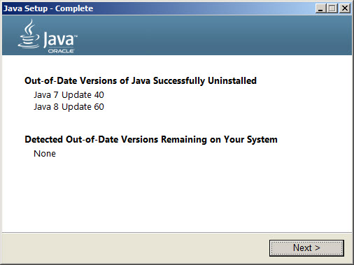
Task: Click the word Complete in title bar
Action: point(74,8)
